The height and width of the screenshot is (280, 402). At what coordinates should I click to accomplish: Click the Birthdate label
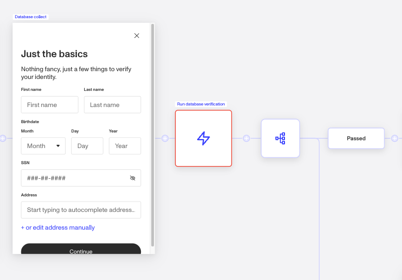[30, 122]
